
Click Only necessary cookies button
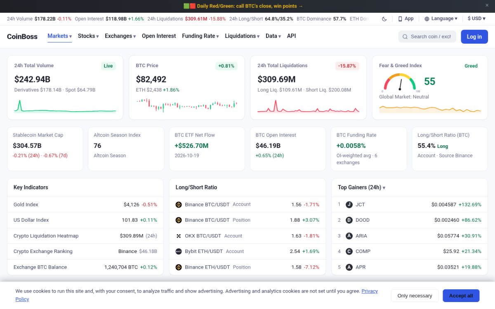(415, 295)
